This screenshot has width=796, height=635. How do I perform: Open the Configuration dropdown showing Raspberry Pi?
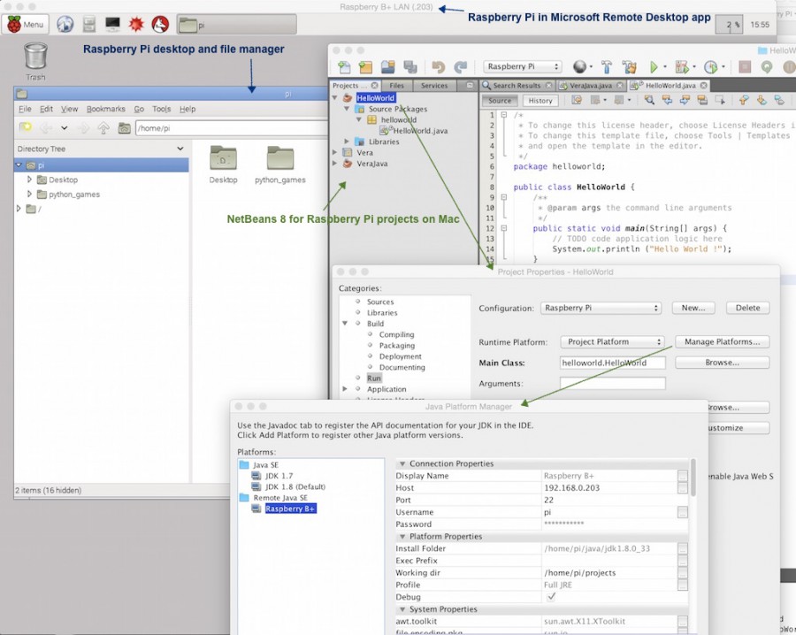coord(601,308)
